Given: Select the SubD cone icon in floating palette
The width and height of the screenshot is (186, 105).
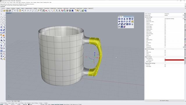Looking at the screenshot, I should click(x=124, y=19).
